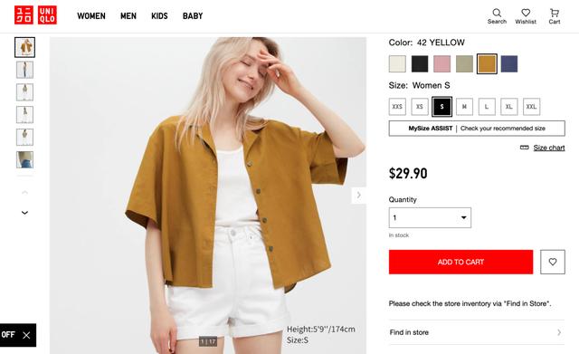The image size is (579, 354).
Task: Click the Uniqlo logo
Action: 35,15
